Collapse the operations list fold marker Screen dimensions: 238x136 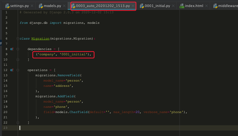(x=18, y=70)
